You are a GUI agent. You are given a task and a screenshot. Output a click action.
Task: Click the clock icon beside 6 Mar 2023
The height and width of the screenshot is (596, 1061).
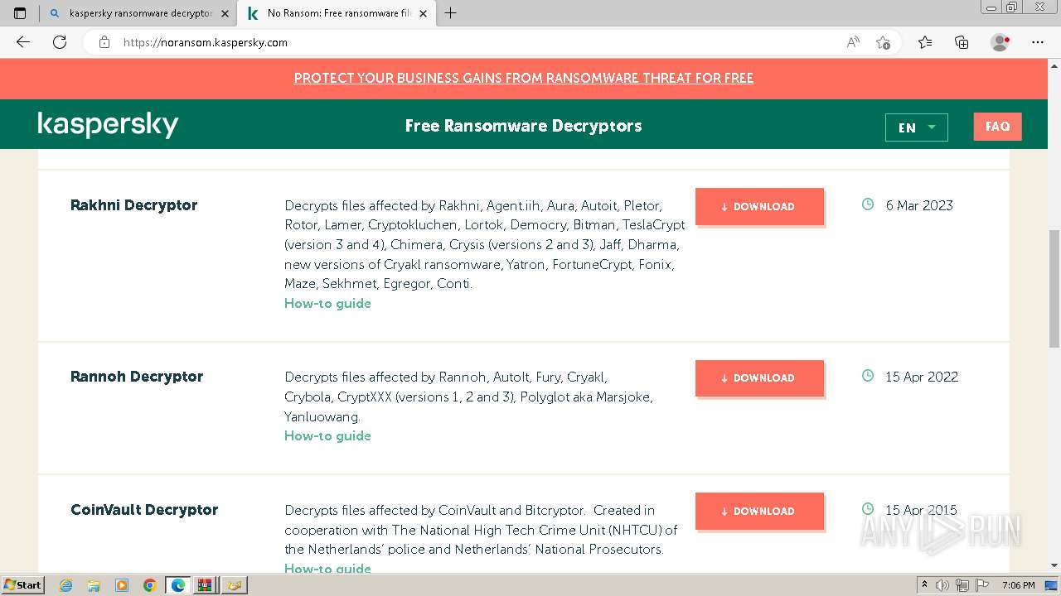coord(868,204)
